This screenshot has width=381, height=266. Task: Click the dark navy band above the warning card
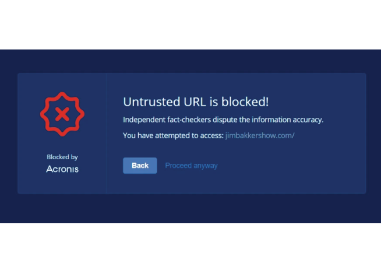tap(190, 61)
